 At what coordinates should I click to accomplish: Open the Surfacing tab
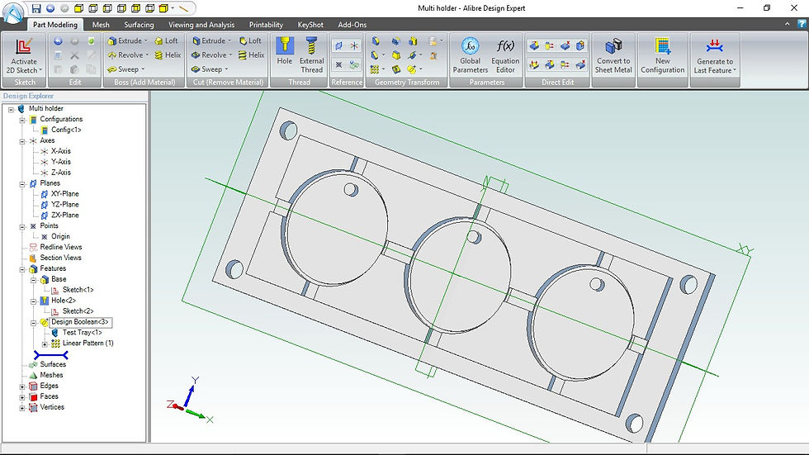[x=139, y=24]
